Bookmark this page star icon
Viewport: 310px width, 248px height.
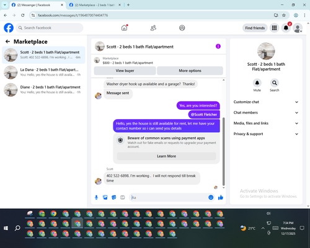click(x=284, y=15)
